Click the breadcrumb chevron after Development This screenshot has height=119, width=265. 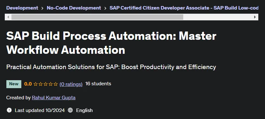pos(42,8)
